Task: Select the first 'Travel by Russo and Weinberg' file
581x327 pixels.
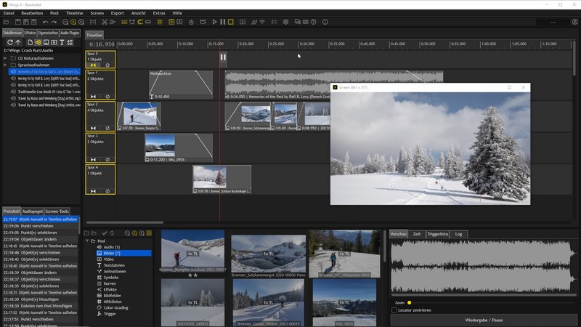Action: pyautogui.click(x=46, y=98)
